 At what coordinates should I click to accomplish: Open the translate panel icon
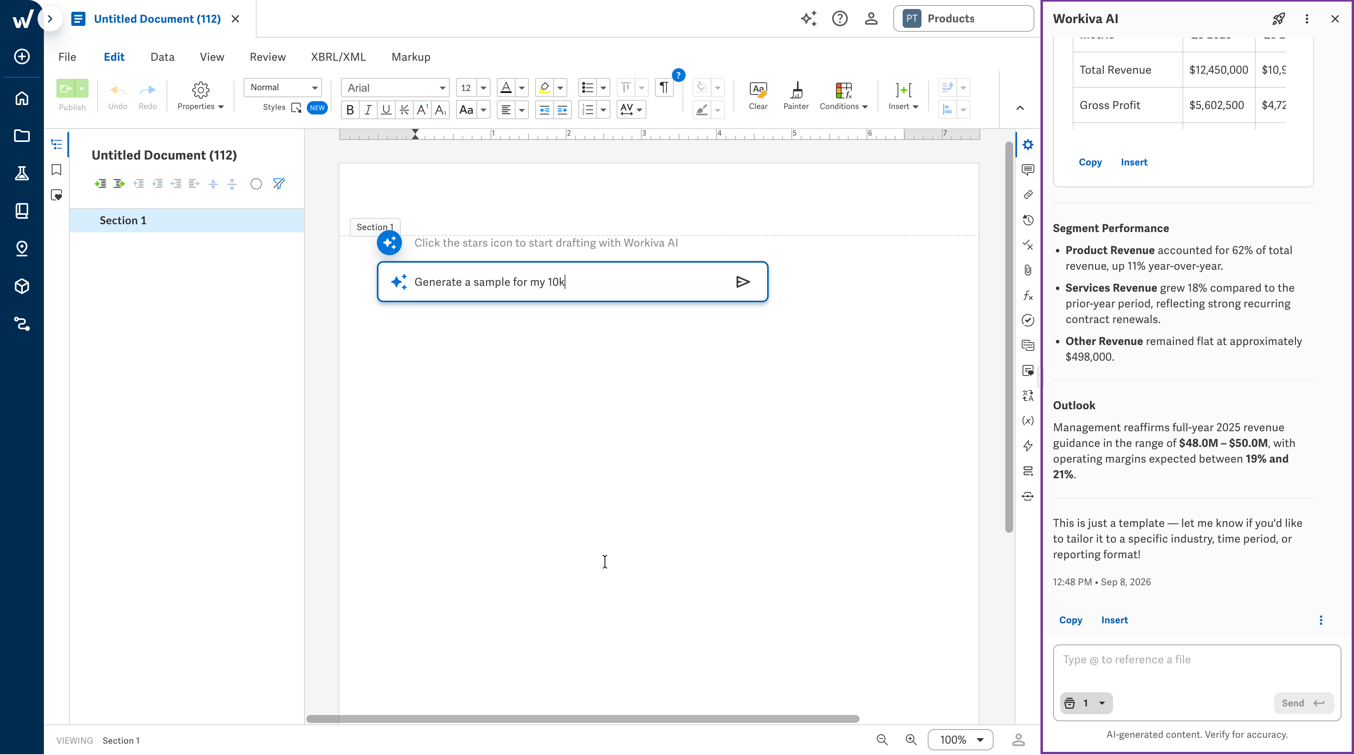[x=1028, y=396]
